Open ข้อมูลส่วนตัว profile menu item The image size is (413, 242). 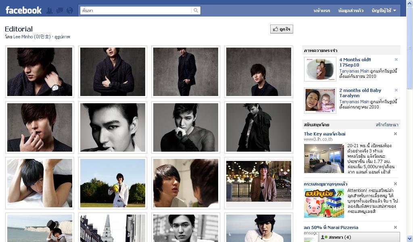pyautogui.click(x=350, y=10)
